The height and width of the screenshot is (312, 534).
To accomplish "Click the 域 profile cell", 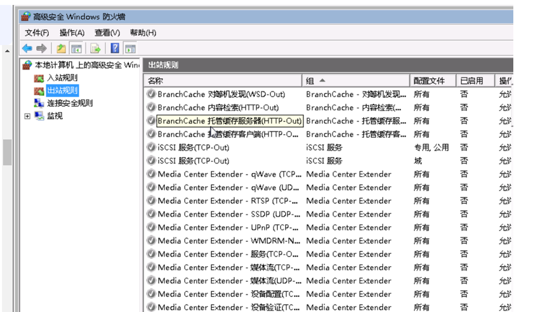I will pyautogui.click(x=418, y=160).
